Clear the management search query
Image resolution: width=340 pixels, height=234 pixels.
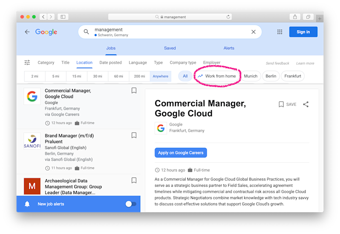(x=253, y=32)
